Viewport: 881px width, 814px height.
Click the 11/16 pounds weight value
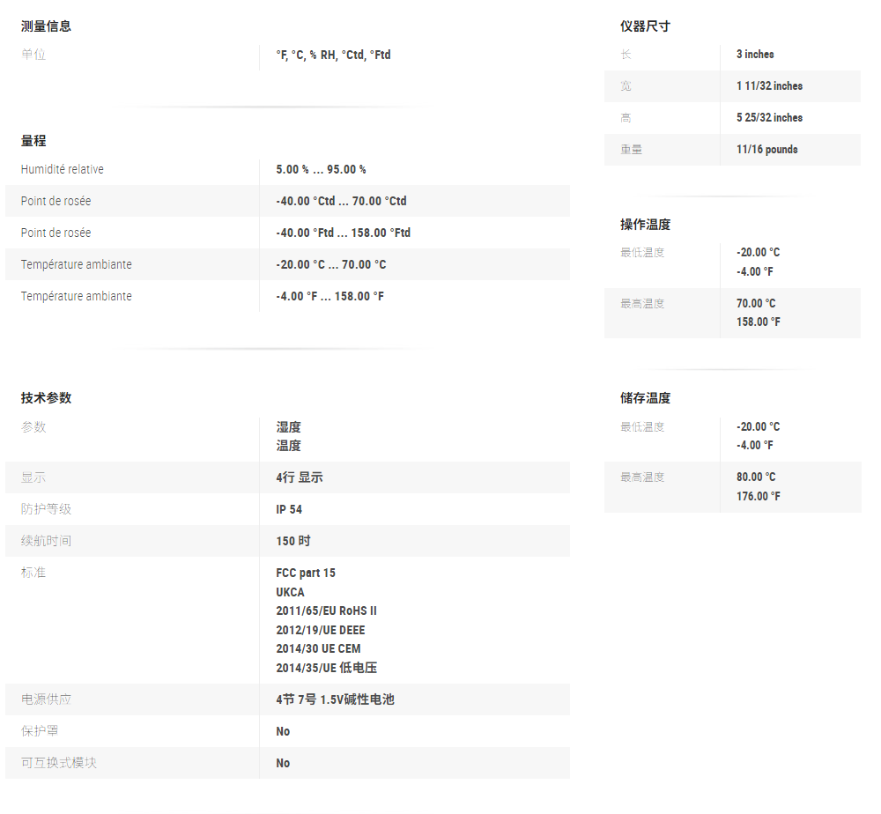click(x=766, y=150)
